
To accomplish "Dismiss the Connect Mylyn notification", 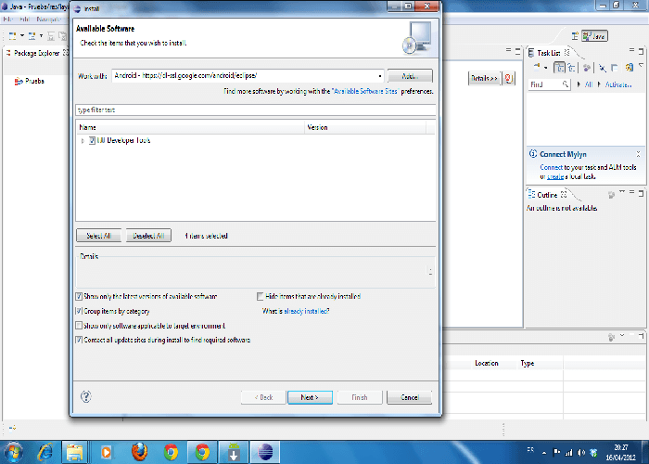I will [638, 154].
